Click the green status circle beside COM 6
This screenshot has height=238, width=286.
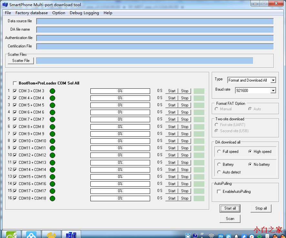(52, 112)
